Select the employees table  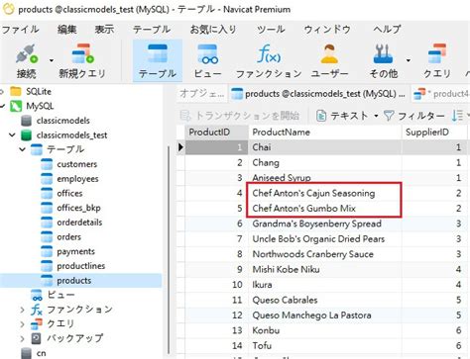click(x=69, y=179)
